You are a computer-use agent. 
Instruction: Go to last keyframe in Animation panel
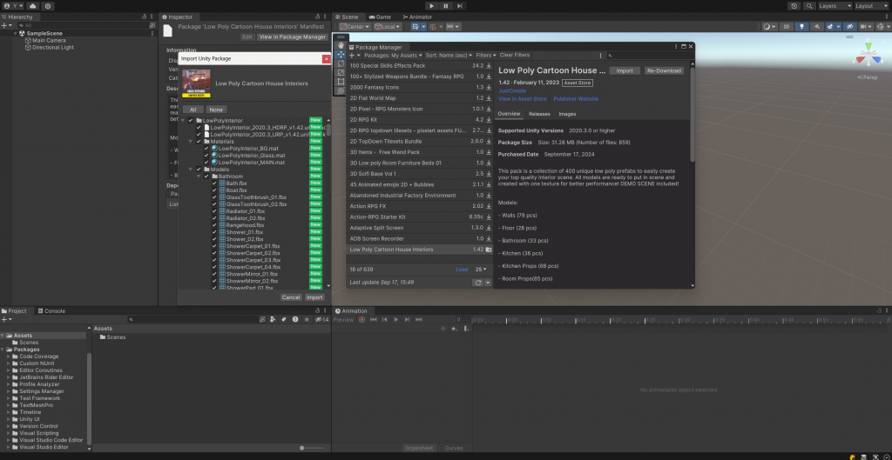point(419,320)
